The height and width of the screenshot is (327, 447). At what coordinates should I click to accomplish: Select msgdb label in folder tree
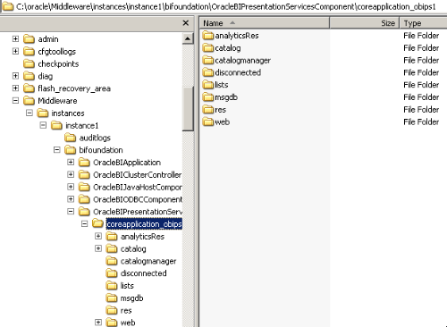coord(131,298)
